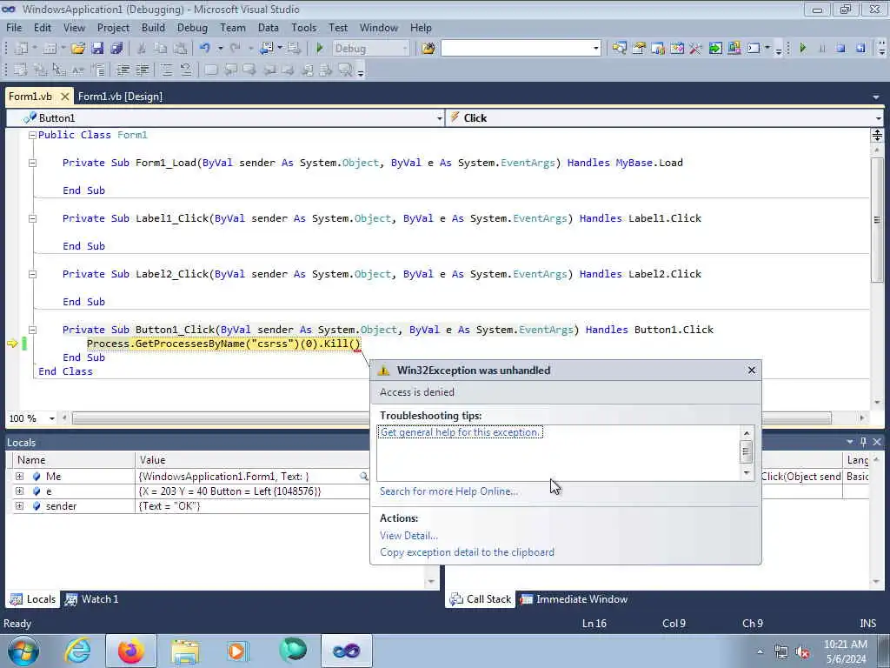Click the Save All icon
The width and height of the screenshot is (890, 668).
(x=116, y=49)
